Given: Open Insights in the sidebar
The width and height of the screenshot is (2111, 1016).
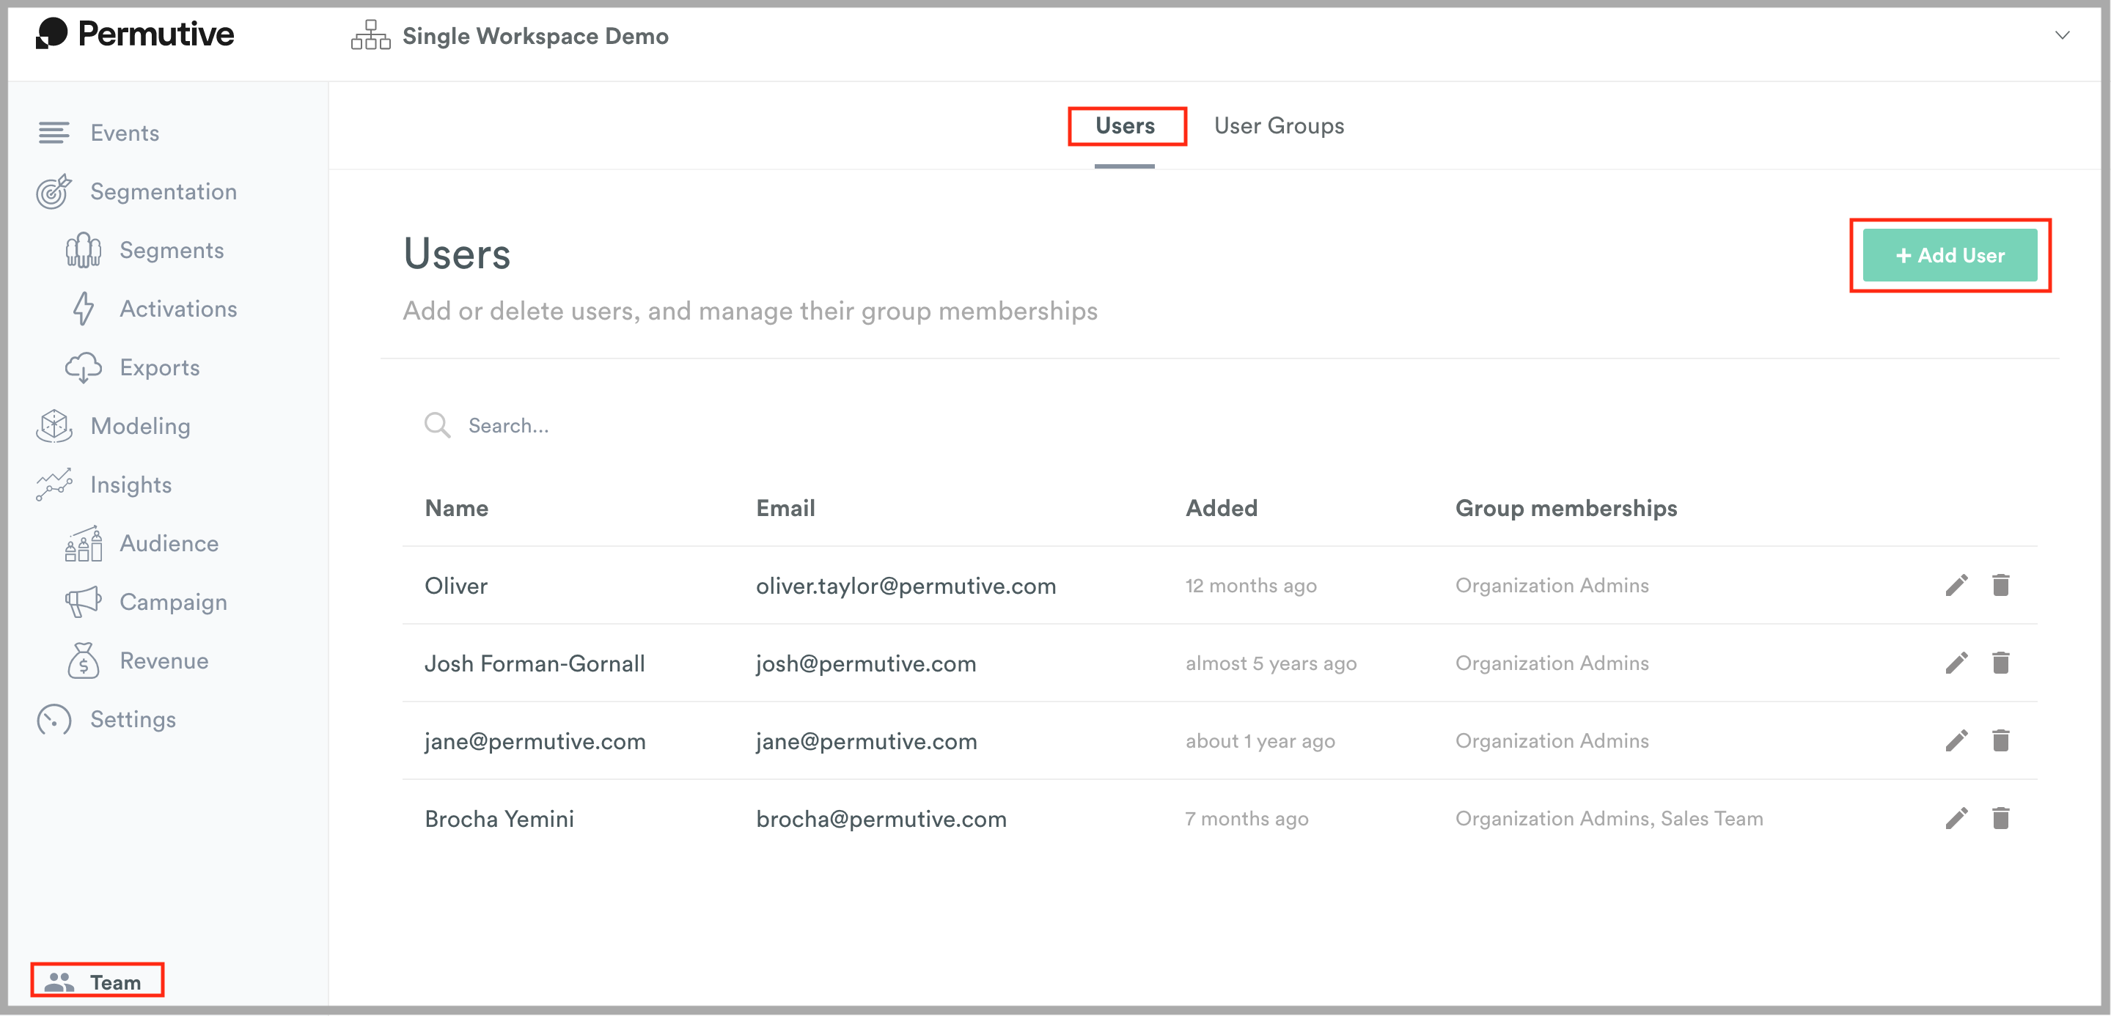Looking at the screenshot, I should tap(131, 485).
